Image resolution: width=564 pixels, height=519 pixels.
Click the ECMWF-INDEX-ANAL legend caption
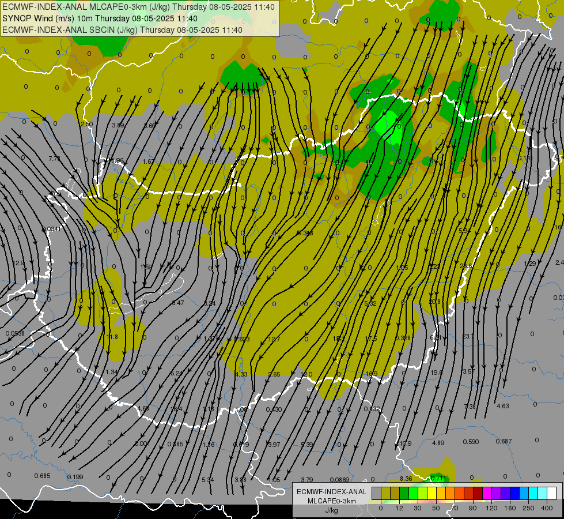coord(331,492)
